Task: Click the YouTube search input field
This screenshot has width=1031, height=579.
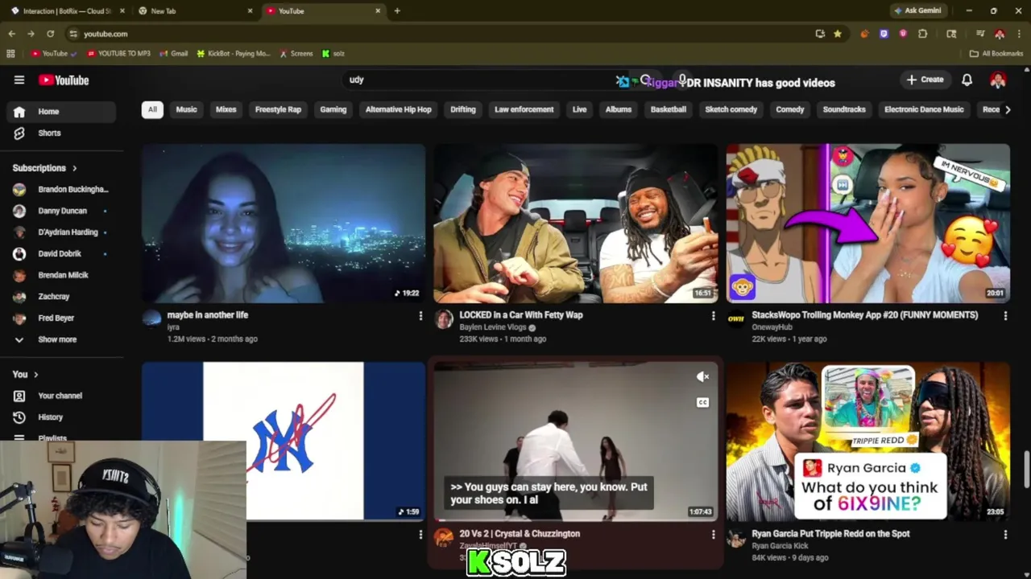Action: click(x=483, y=80)
